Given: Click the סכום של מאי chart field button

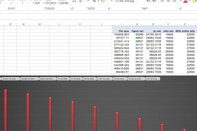Looking at the screenshot, I should tap(90, 79).
